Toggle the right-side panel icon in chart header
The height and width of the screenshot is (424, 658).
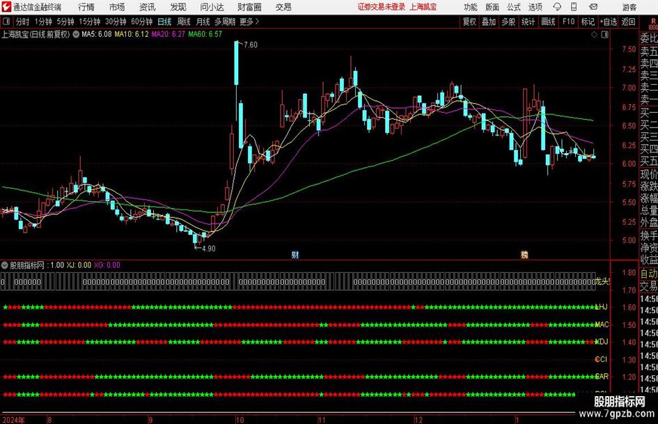[x=604, y=35]
